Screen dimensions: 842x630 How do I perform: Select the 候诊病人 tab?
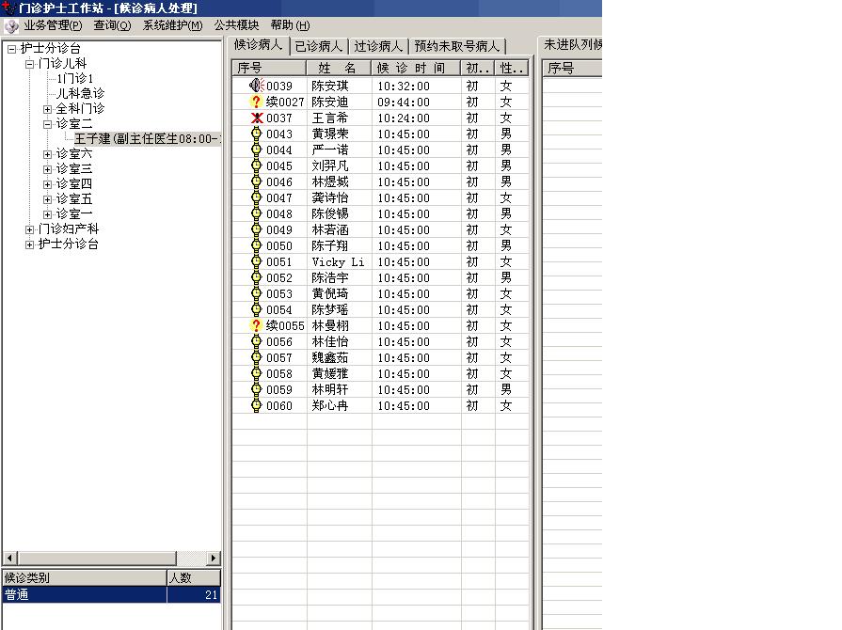[259, 45]
